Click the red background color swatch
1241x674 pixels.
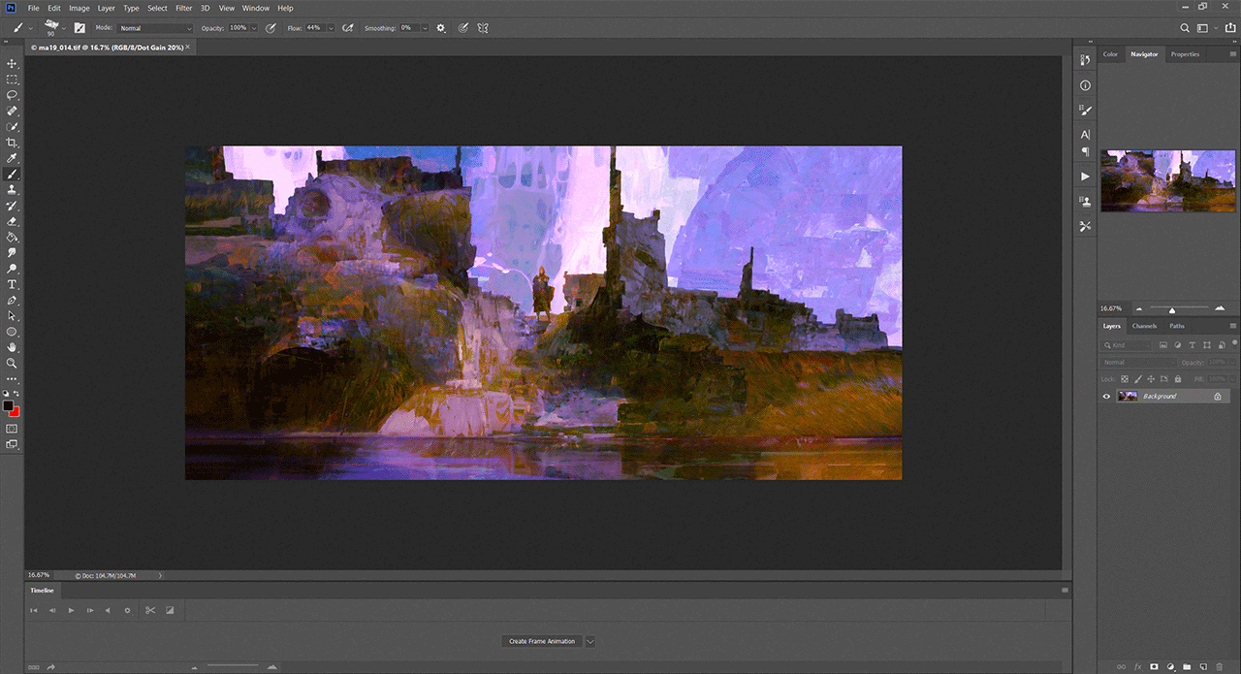(15, 412)
